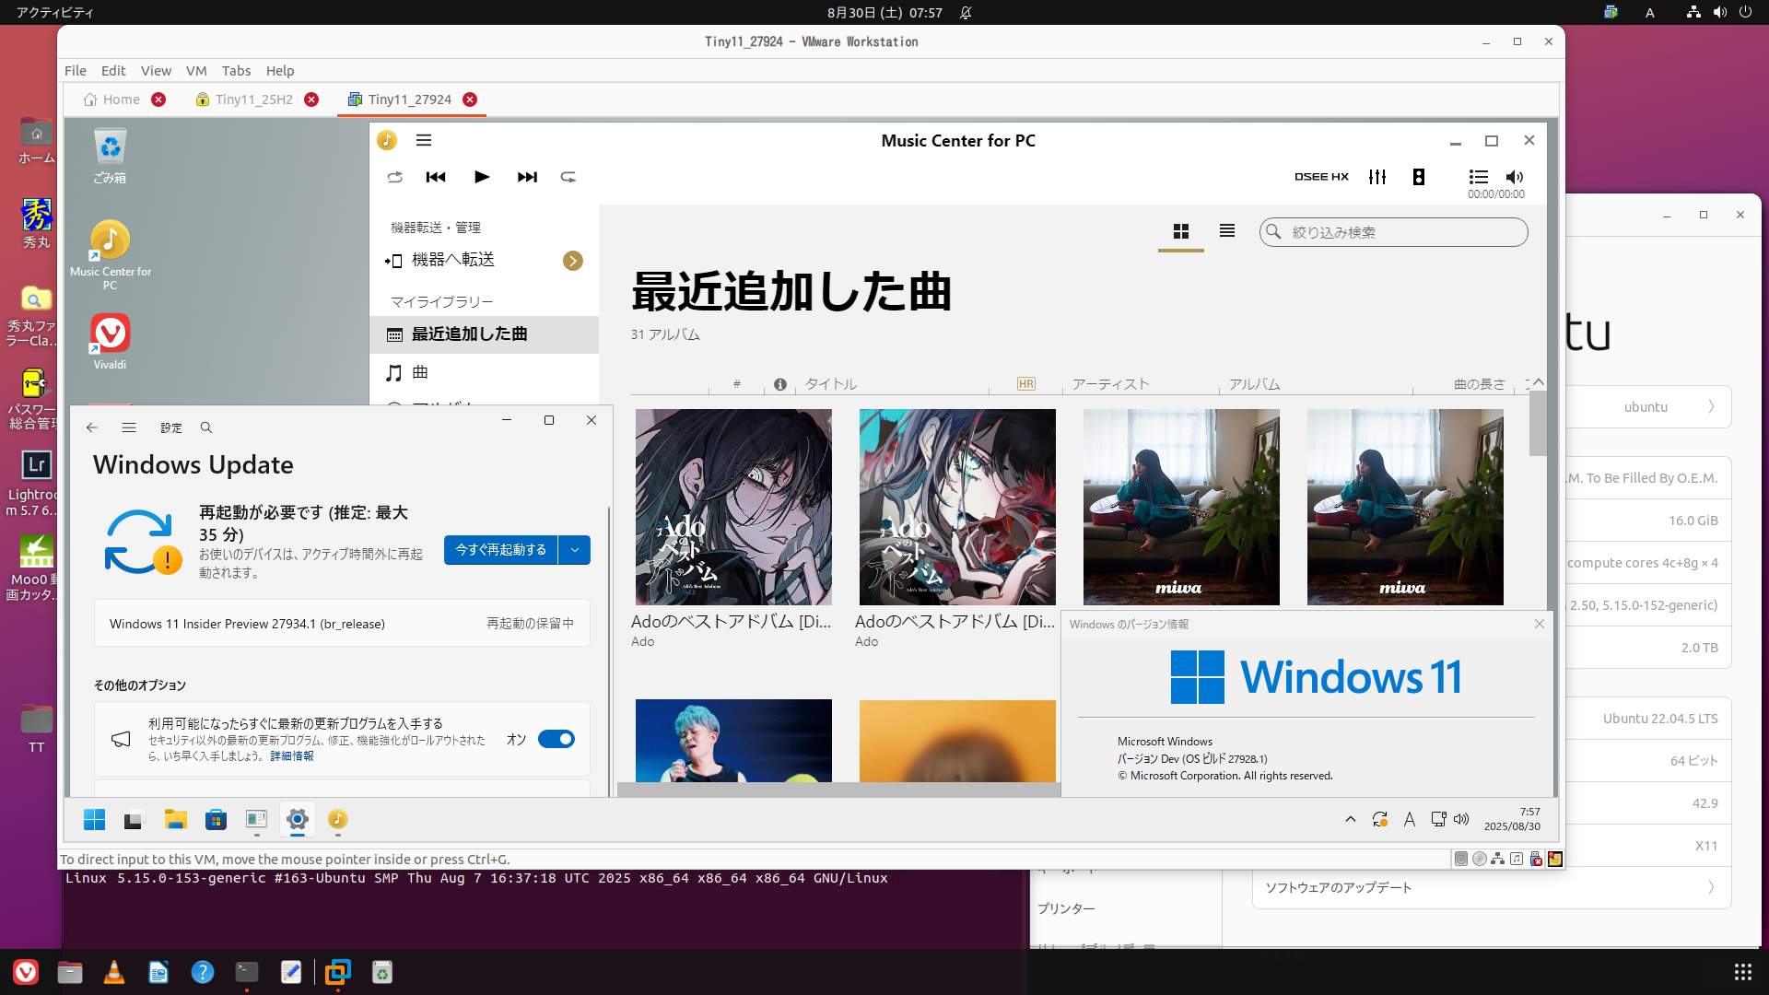The width and height of the screenshot is (1769, 995).
Task: Open Settings gear on Windows taskbar
Action: [x=297, y=819]
